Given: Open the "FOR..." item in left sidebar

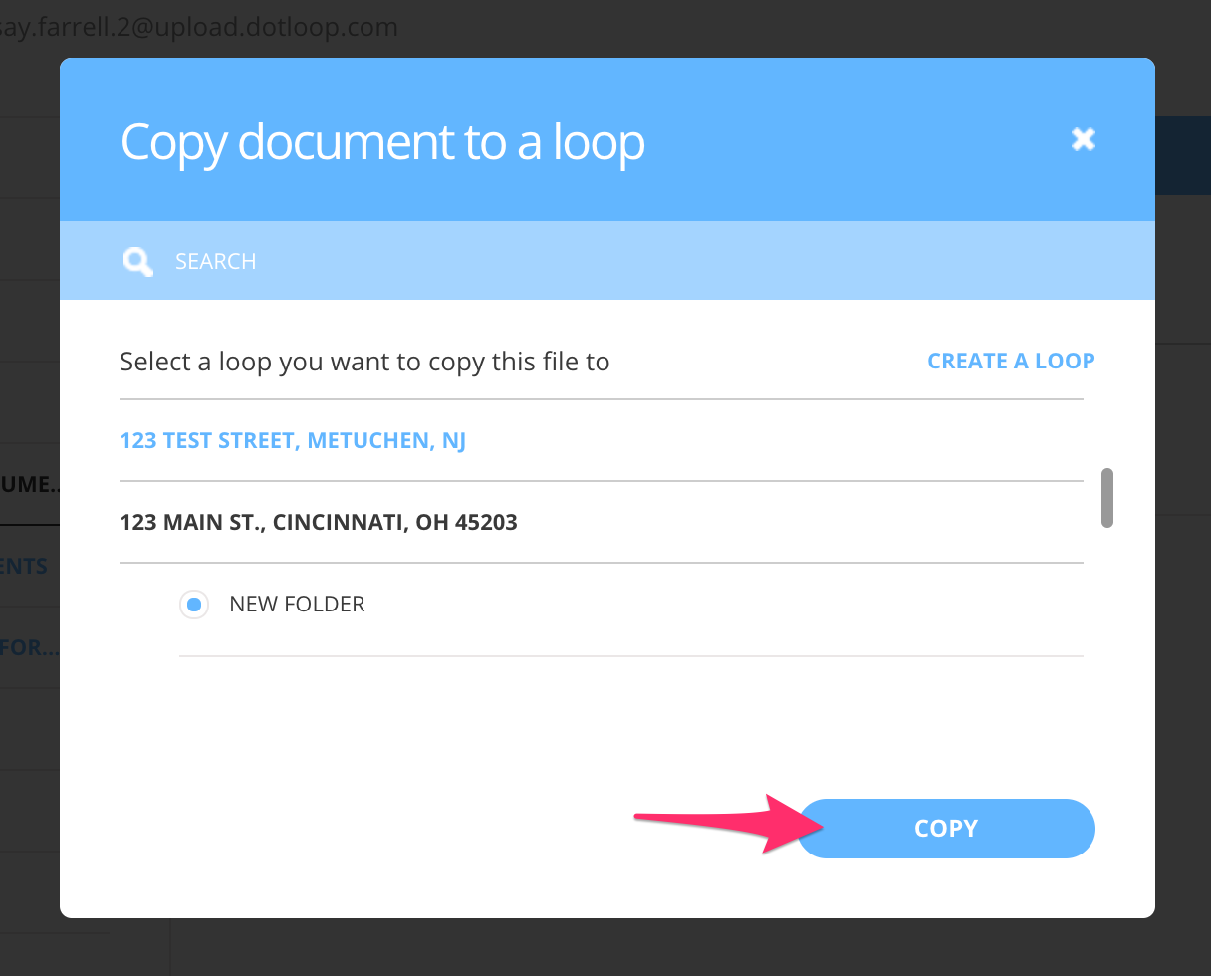Looking at the screenshot, I should click(30, 647).
